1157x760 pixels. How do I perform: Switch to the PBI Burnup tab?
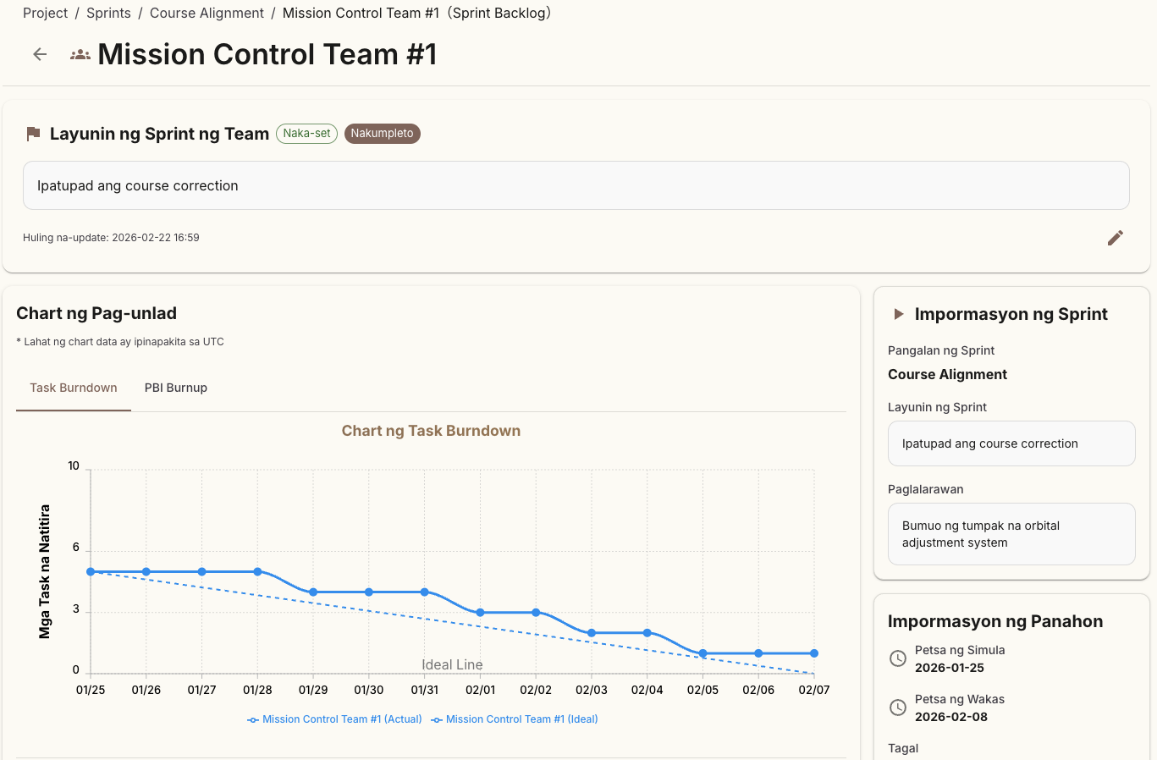coord(175,388)
